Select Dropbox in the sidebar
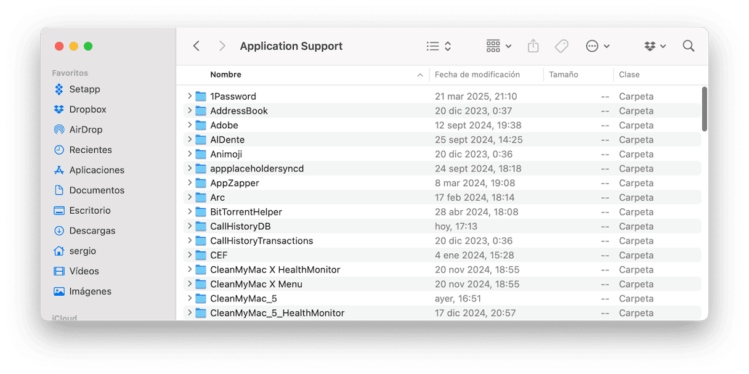This screenshot has width=749, height=374. [x=80, y=110]
